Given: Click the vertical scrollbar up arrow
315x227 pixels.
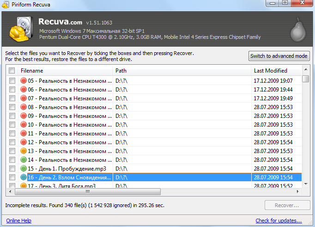Looking at the screenshot, I should [306, 70].
